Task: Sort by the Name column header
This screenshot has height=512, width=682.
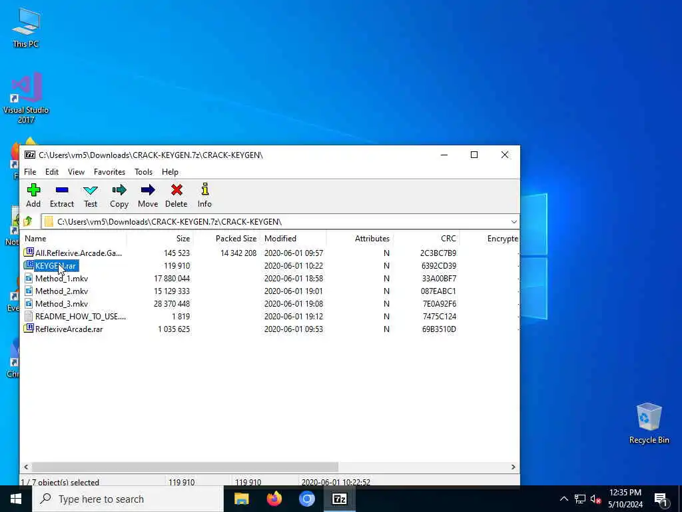Action: 73,239
